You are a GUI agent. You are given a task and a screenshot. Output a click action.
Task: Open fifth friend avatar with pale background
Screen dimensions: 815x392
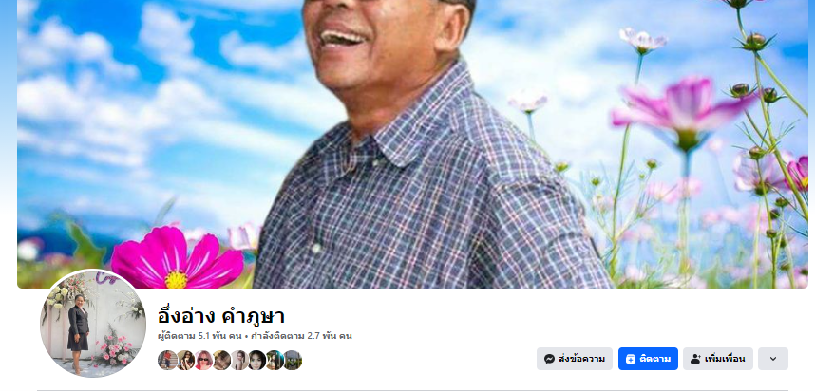click(x=239, y=360)
